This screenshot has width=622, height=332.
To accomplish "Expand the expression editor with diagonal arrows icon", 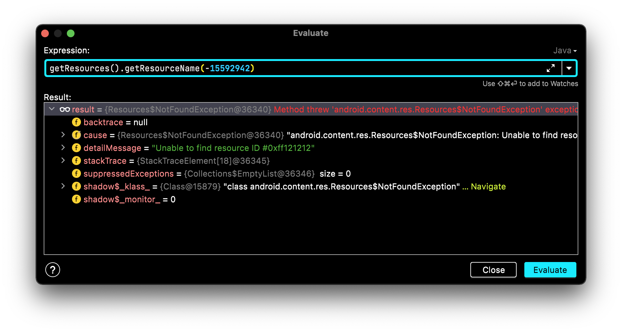I will (x=551, y=68).
